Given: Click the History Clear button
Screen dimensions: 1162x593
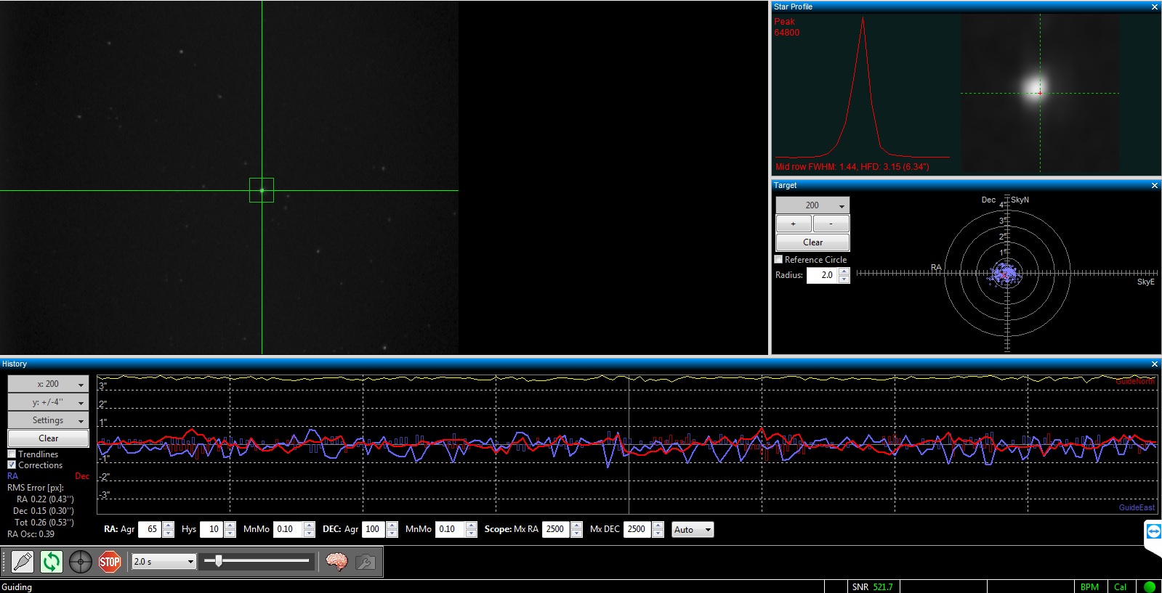Looking at the screenshot, I should tap(48, 438).
